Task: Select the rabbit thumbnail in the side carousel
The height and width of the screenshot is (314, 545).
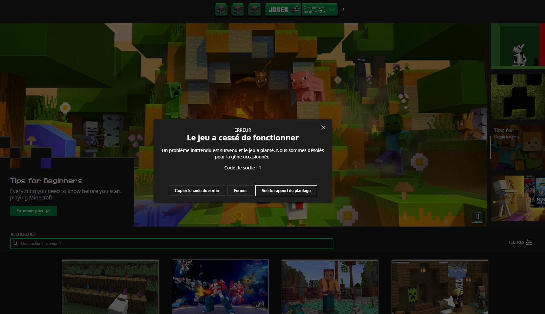Action: coord(518,46)
